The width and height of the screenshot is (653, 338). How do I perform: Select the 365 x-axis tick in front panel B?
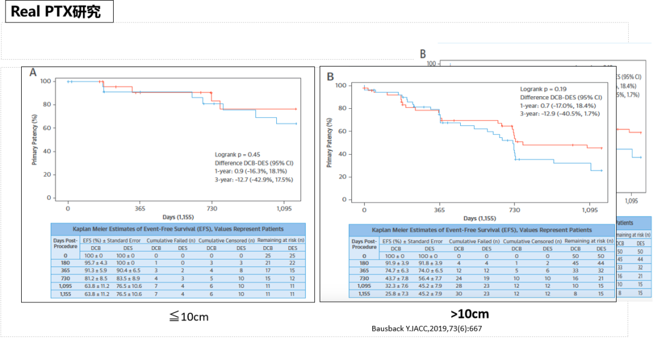440,209
